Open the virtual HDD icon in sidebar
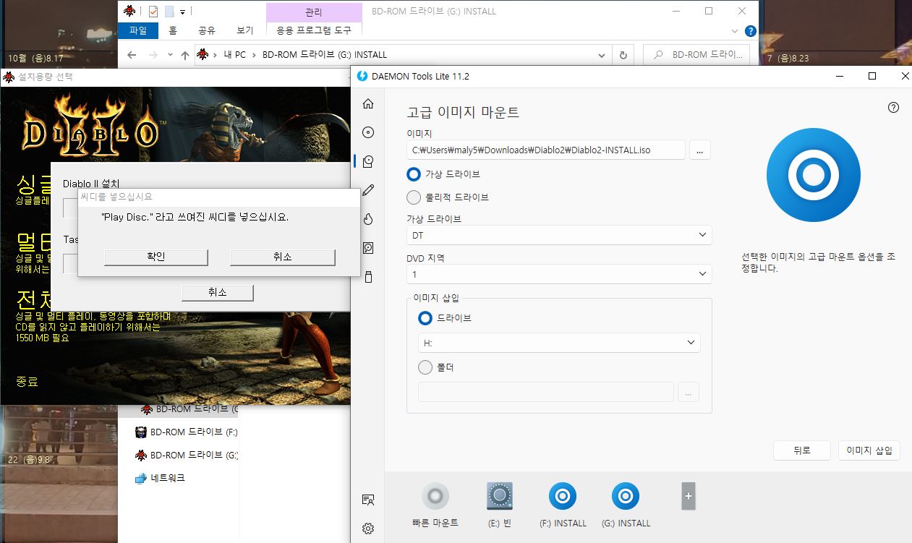Viewport: 912px width, 543px height. pyautogui.click(x=368, y=248)
